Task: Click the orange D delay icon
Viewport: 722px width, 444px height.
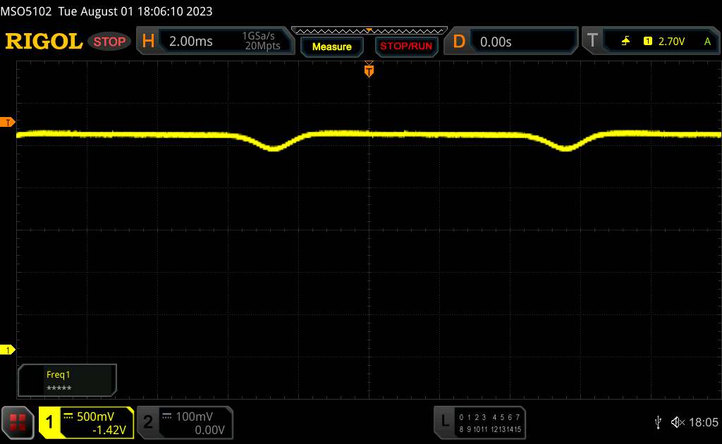Action: (459, 42)
